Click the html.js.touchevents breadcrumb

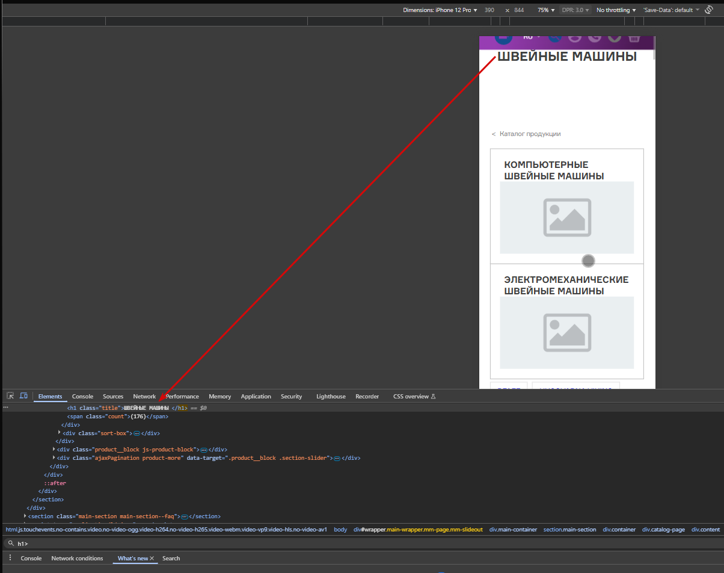pyautogui.click(x=166, y=530)
